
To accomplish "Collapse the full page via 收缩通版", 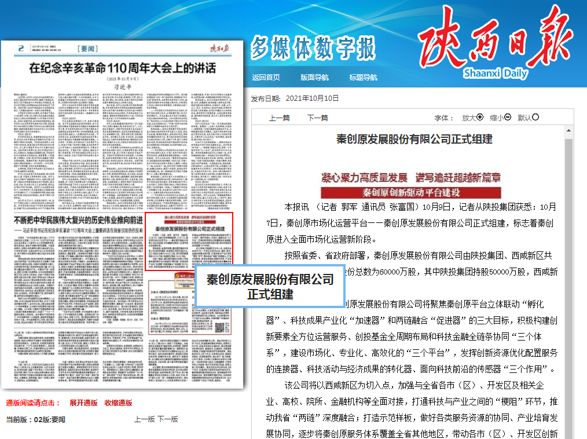I will coord(118,403).
